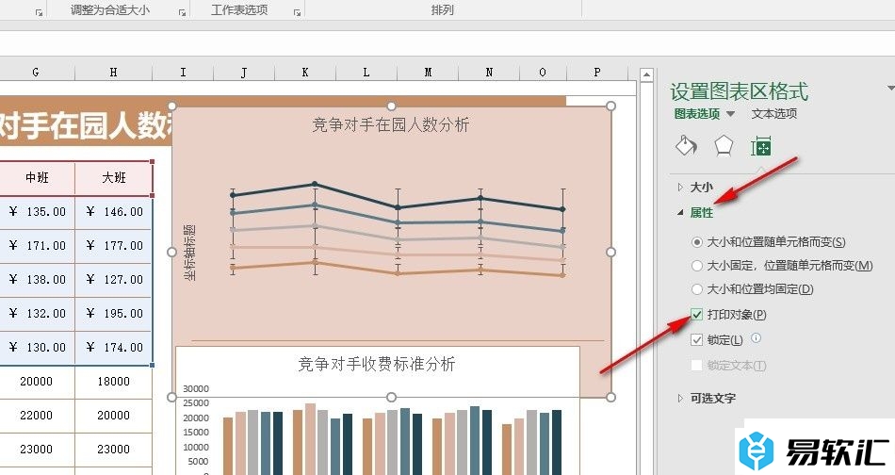895x475 pixels.
Task: Click the info icon beside 锁定
Action: pyautogui.click(x=756, y=338)
